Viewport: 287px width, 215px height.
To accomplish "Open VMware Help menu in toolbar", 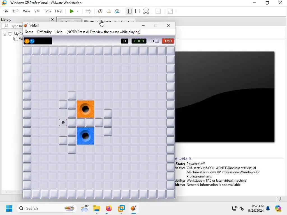I will pos(59,11).
